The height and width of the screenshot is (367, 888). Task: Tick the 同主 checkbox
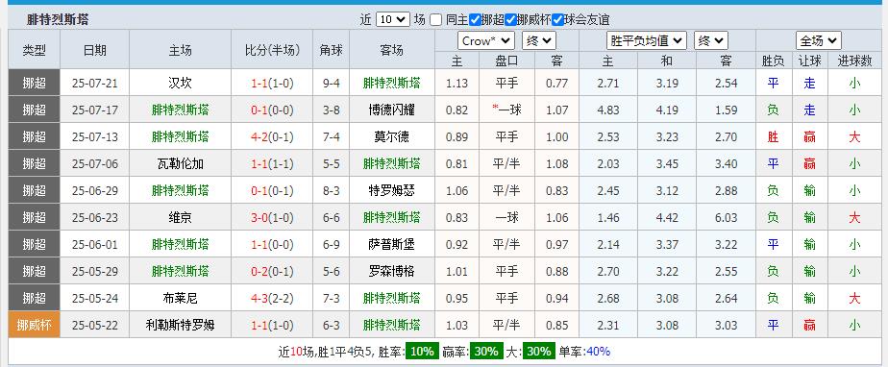pyautogui.click(x=435, y=20)
